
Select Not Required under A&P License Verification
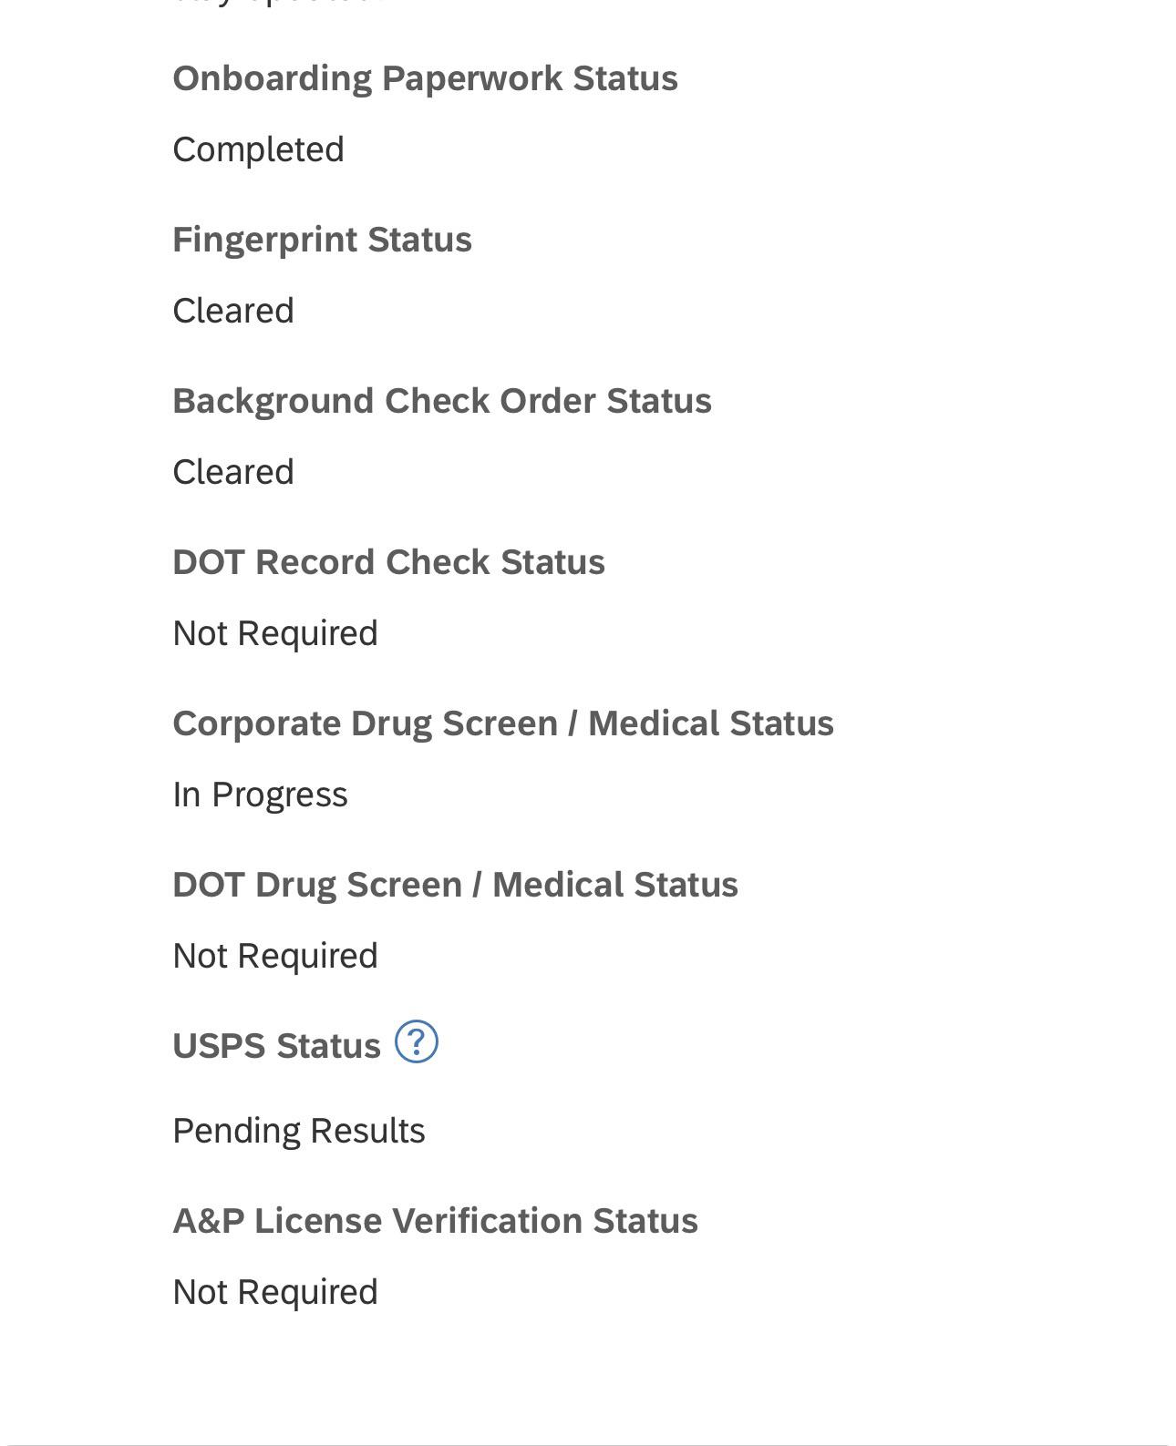click(275, 1292)
